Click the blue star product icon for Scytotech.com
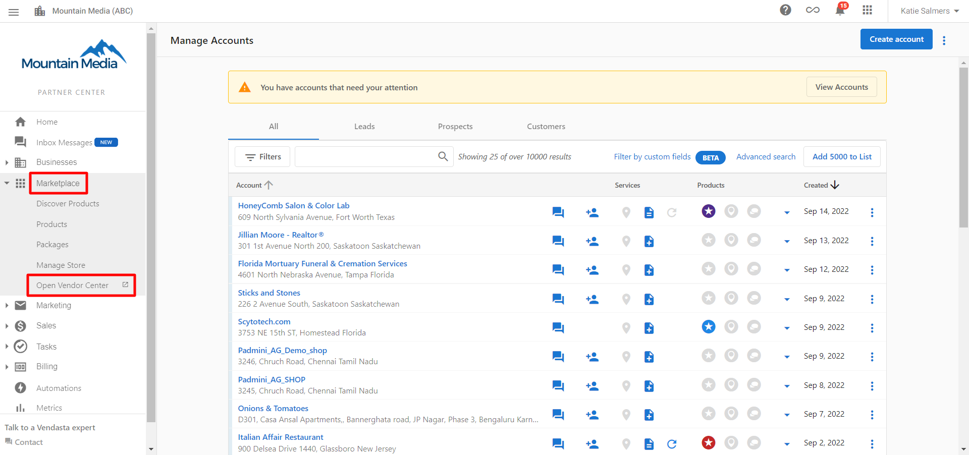This screenshot has width=969, height=455. [709, 327]
